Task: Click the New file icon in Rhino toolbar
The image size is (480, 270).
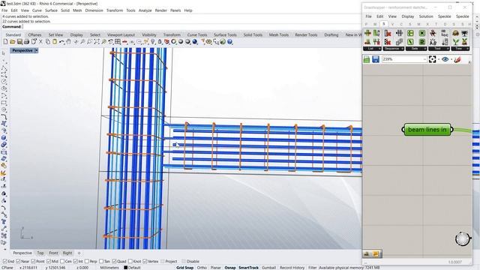Action: (x=5, y=42)
